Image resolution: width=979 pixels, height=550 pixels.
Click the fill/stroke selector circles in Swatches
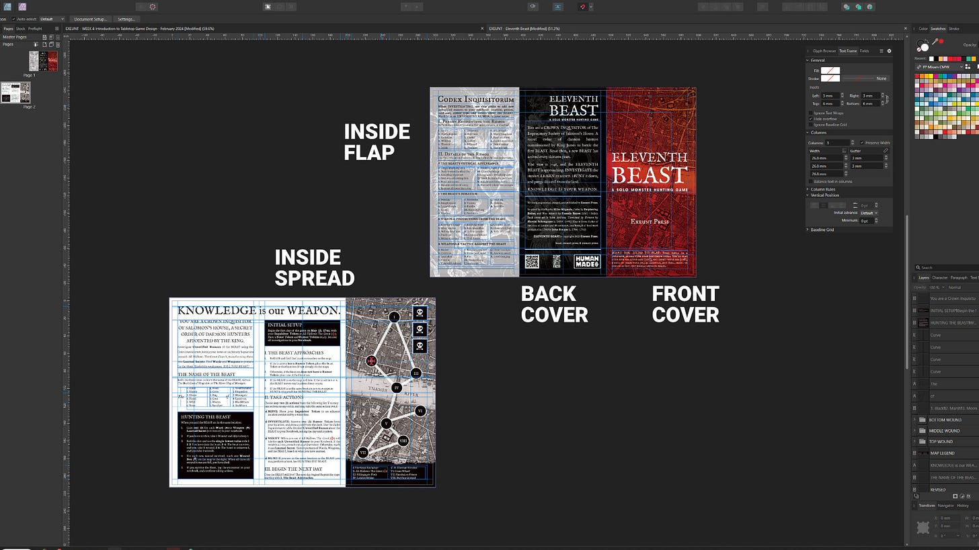coord(924,45)
